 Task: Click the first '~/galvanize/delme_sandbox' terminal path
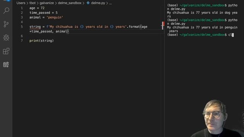click(x=202, y=5)
